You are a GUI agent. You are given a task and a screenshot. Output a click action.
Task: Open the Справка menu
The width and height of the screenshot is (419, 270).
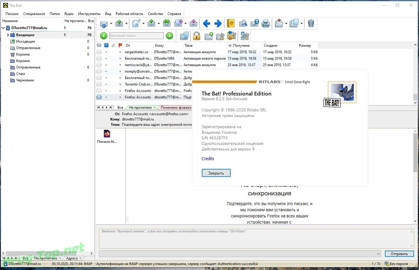point(174,14)
